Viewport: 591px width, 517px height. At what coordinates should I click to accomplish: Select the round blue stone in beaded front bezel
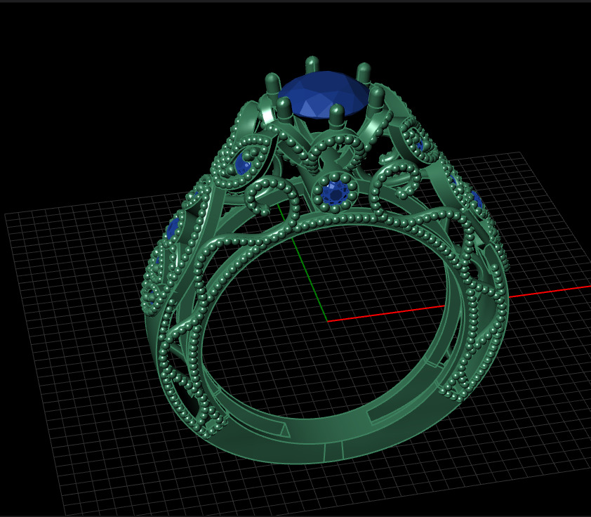(336, 193)
